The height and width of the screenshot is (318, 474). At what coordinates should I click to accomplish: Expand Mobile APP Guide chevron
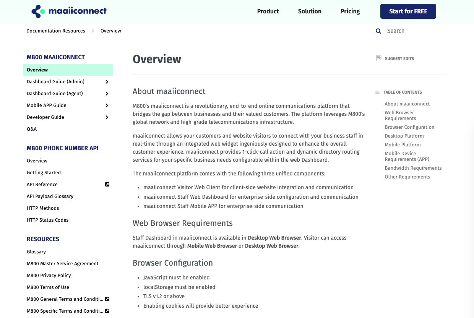(107, 105)
